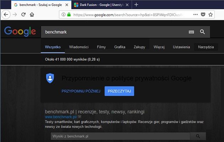Click the PRZECZYTAJ button
The width and height of the screenshot is (224, 142).
pyautogui.click(x=119, y=91)
